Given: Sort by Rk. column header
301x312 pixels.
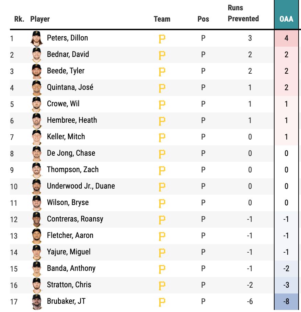Looking at the screenshot, I should [x=19, y=19].
